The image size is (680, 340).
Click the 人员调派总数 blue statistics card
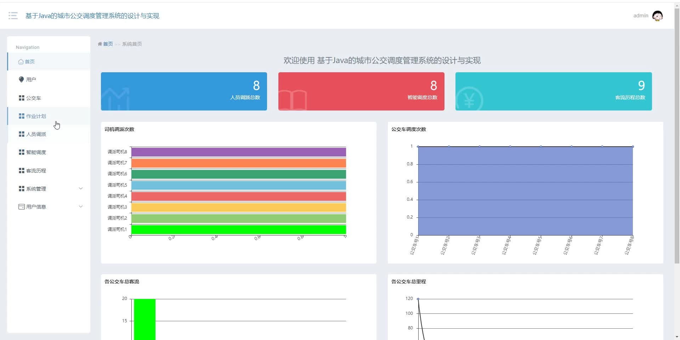click(x=184, y=91)
